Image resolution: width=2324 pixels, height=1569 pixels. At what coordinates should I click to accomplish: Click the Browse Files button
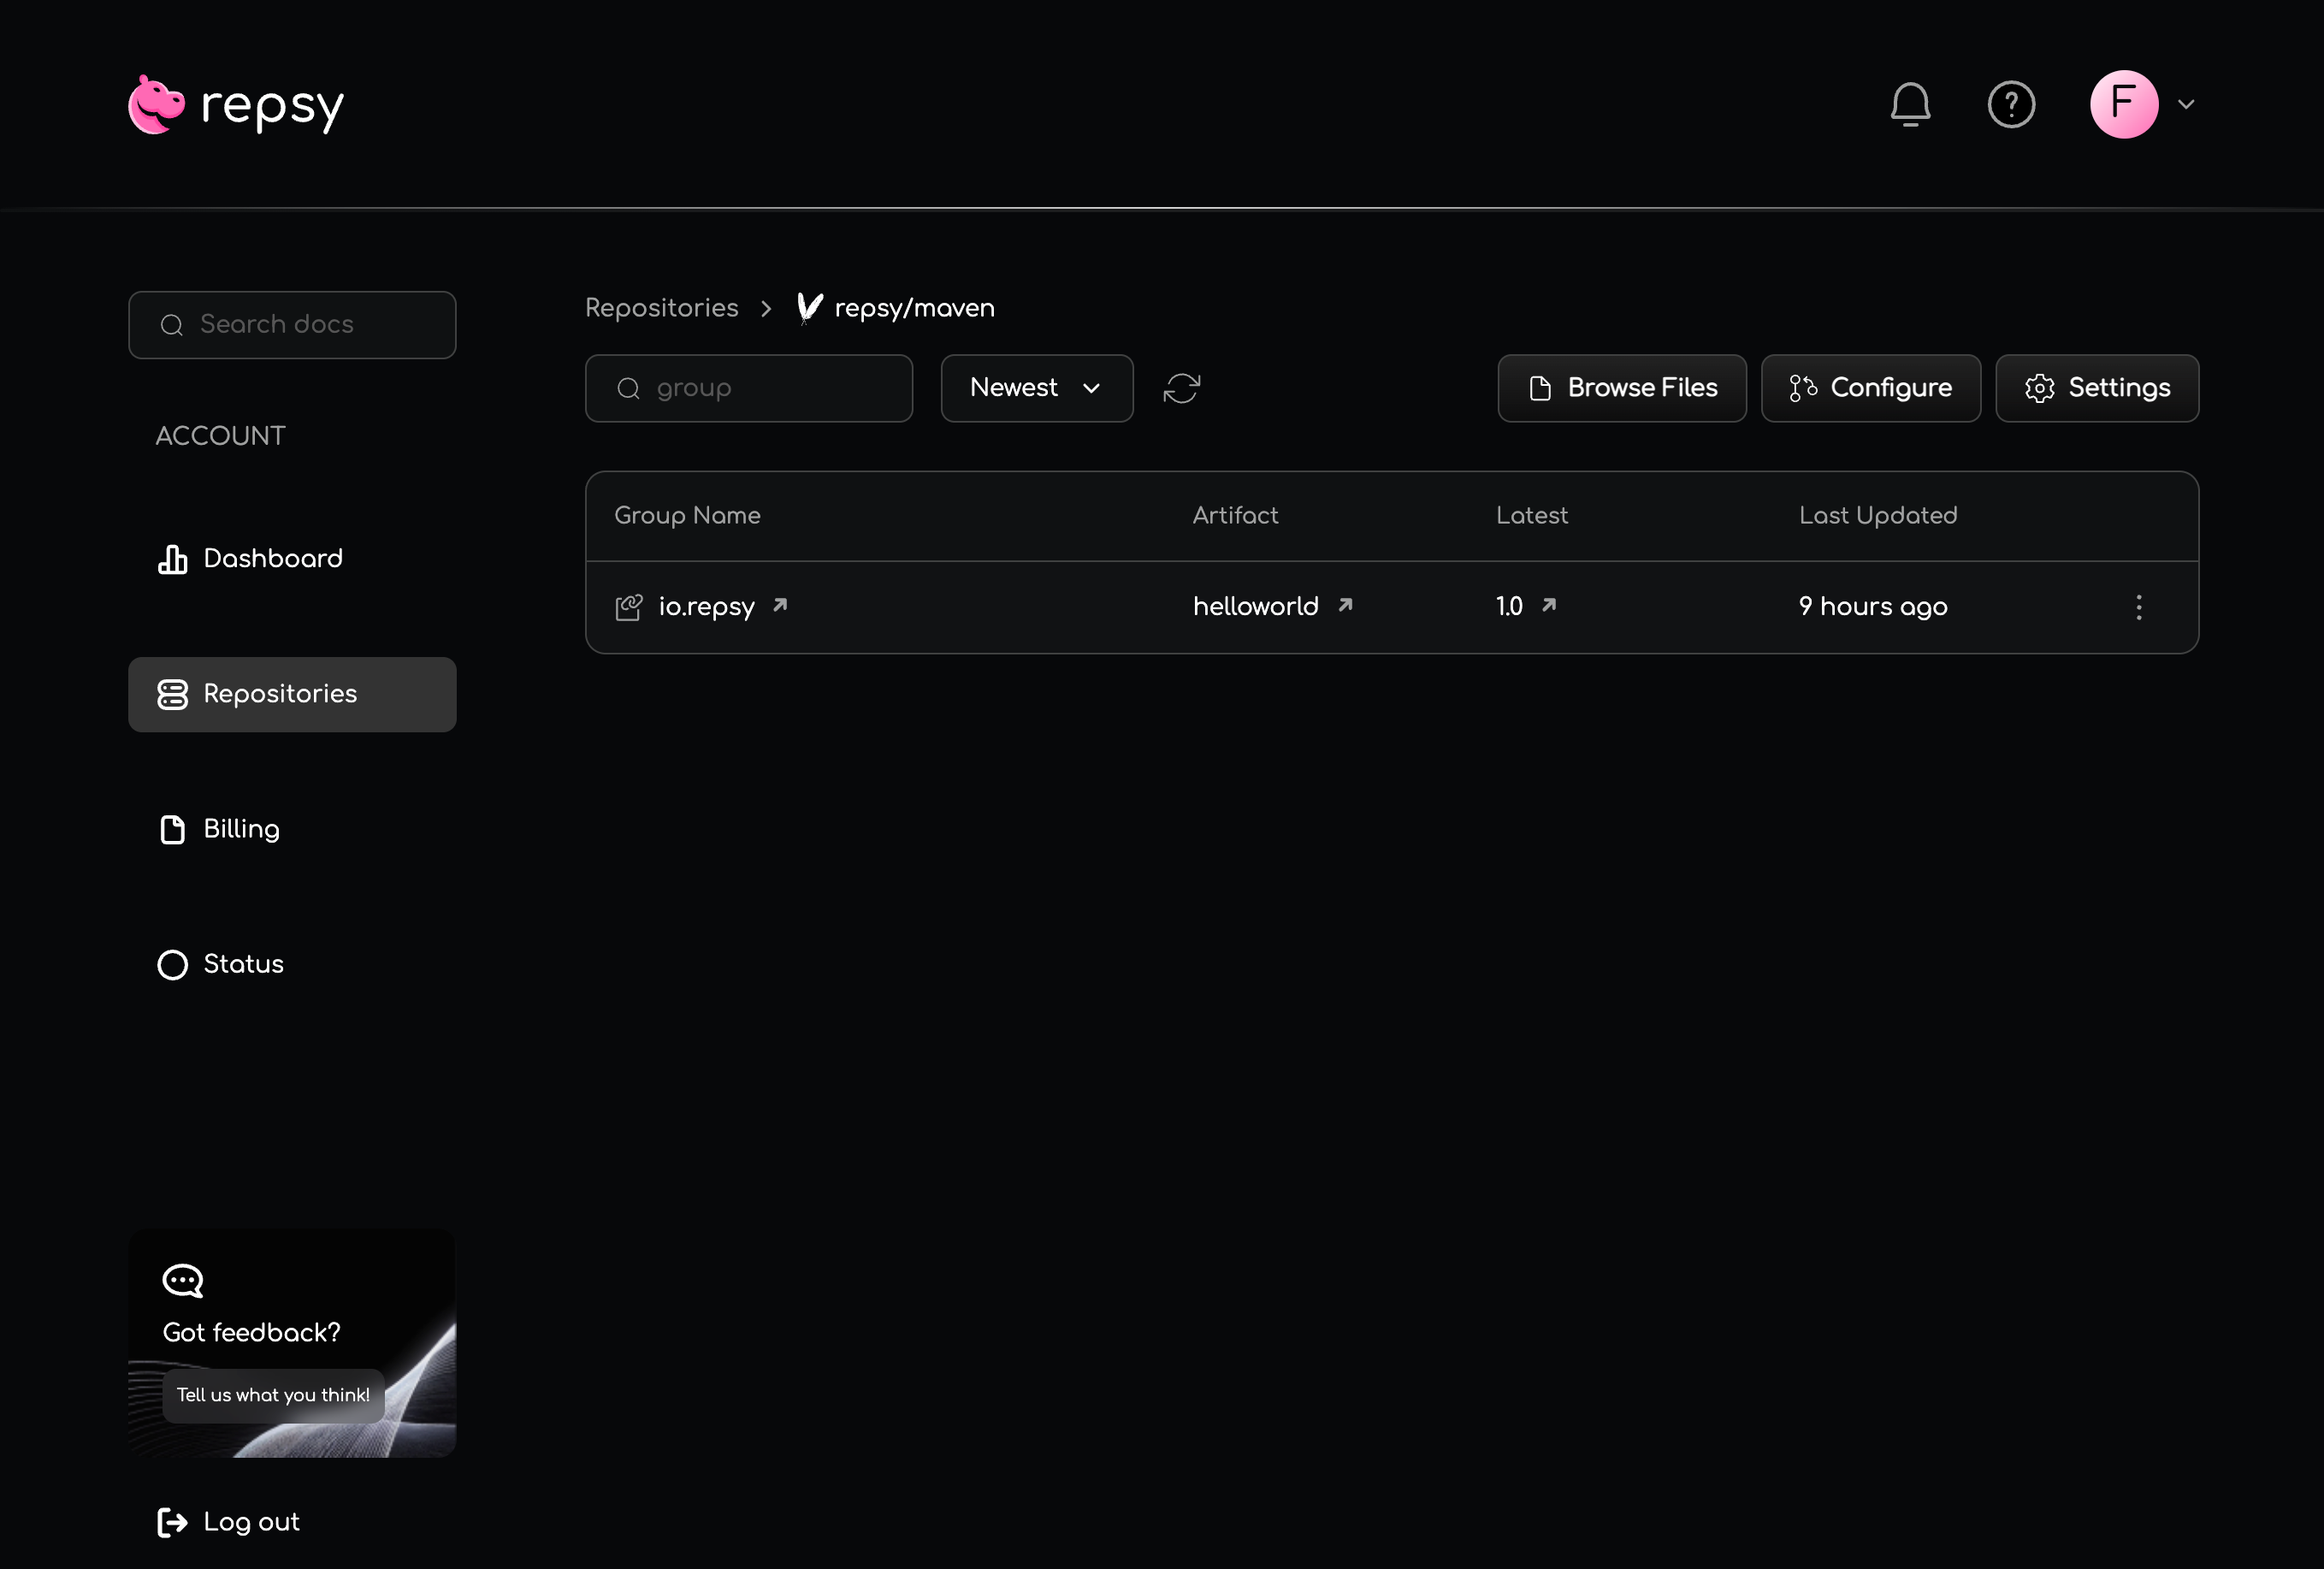[1621, 388]
